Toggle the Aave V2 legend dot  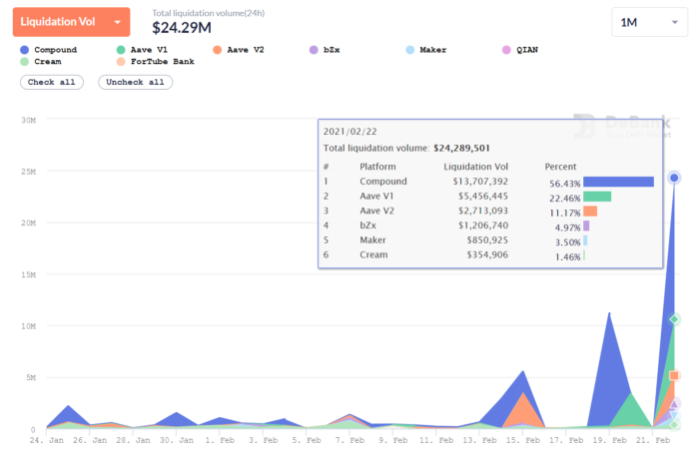216,49
